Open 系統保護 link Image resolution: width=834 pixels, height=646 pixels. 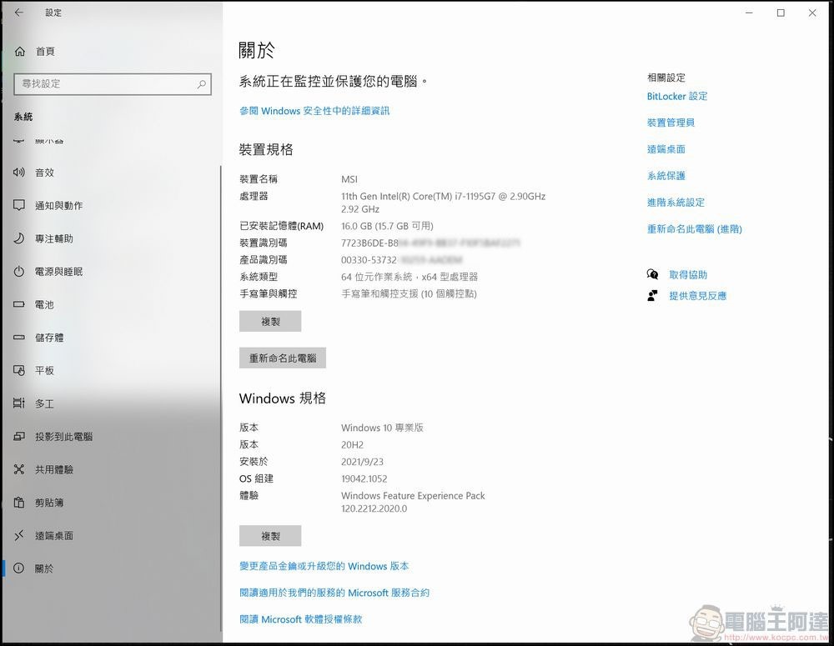pos(666,176)
